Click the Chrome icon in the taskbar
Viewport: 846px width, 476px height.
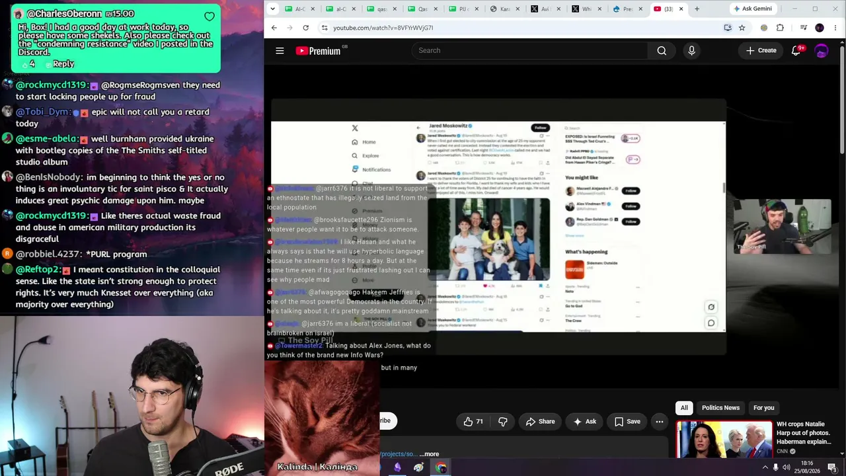coord(441,467)
